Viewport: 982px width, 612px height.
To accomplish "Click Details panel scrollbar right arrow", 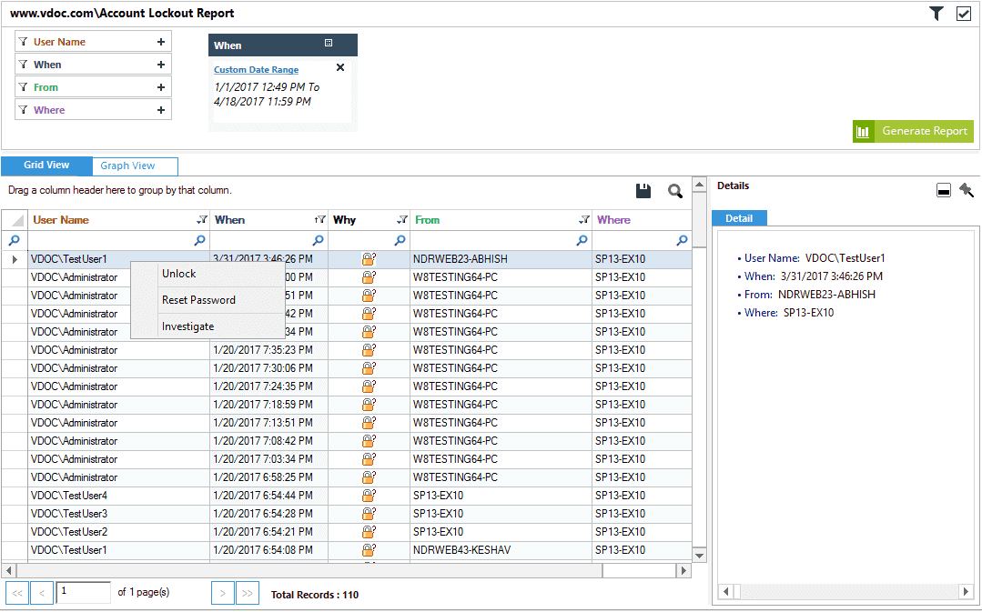I will point(966,591).
